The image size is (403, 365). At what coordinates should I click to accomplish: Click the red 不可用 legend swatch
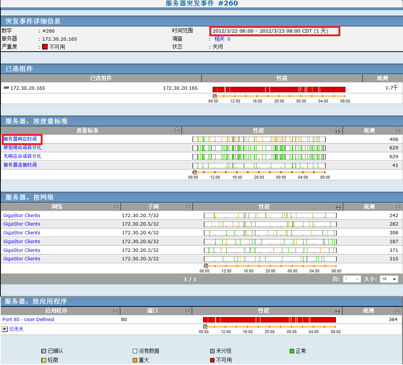[213, 360]
